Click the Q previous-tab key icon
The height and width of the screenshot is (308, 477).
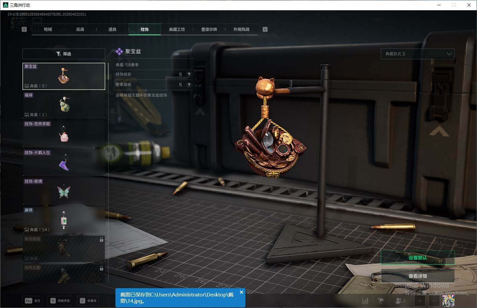[24, 29]
